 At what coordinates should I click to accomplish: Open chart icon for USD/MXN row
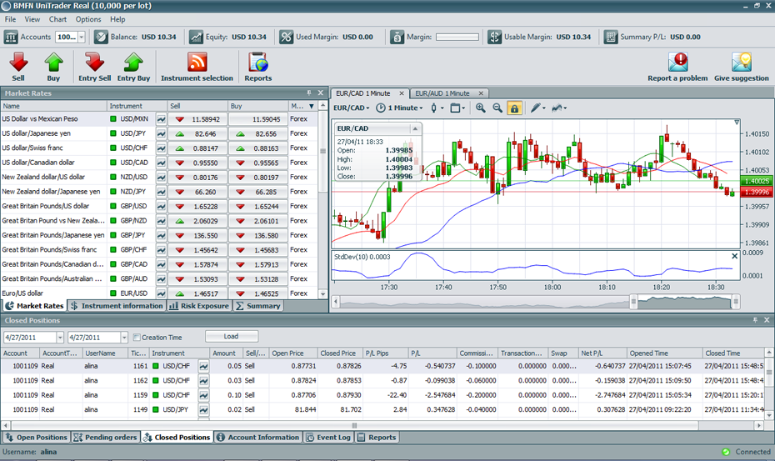pyautogui.click(x=161, y=119)
